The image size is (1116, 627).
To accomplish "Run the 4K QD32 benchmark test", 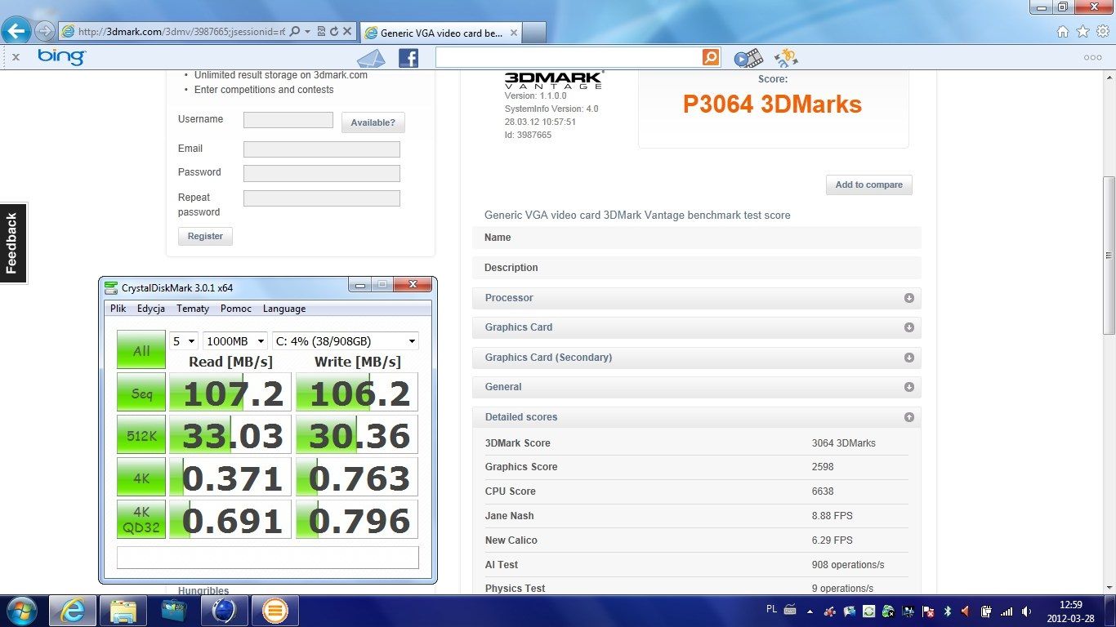I will pyautogui.click(x=141, y=520).
